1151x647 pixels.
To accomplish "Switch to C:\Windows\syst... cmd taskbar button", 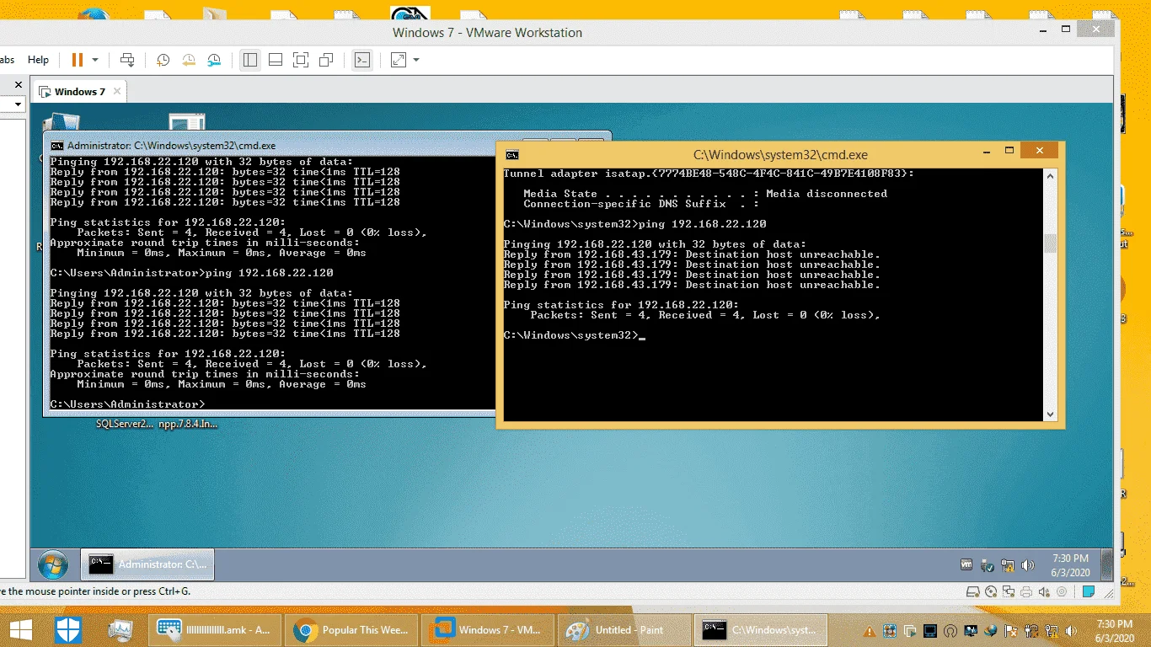I will click(x=760, y=629).
